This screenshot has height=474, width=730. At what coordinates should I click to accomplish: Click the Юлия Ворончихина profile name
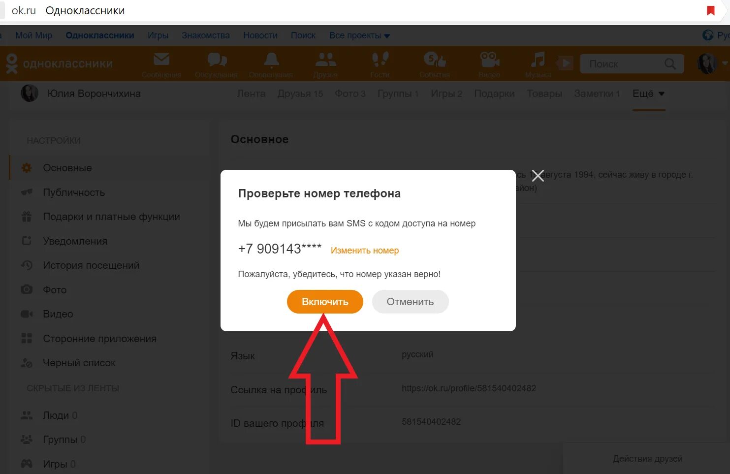94,94
